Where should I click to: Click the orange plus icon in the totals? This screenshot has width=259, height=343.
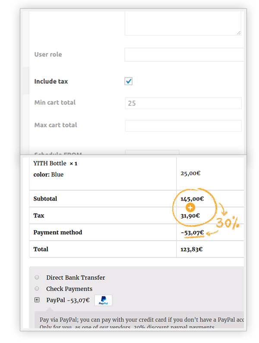[x=190, y=207]
